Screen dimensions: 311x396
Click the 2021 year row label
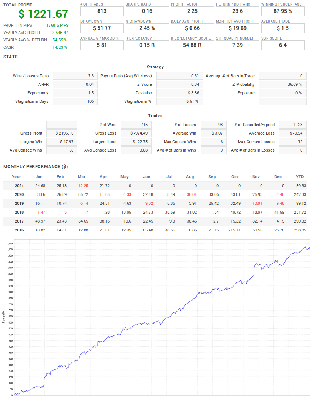click(19, 186)
